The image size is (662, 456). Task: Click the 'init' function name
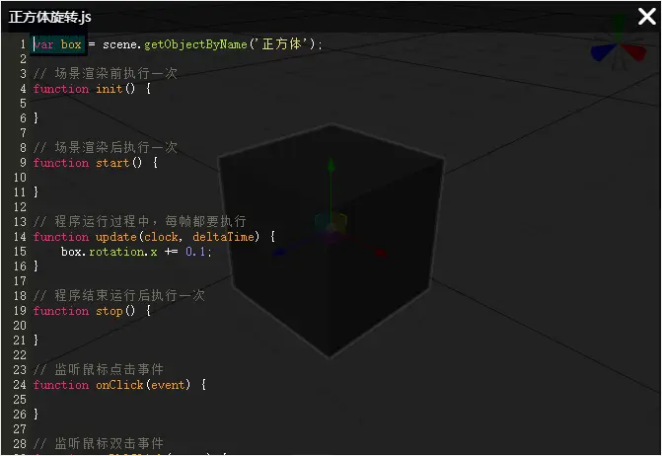coord(109,89)
